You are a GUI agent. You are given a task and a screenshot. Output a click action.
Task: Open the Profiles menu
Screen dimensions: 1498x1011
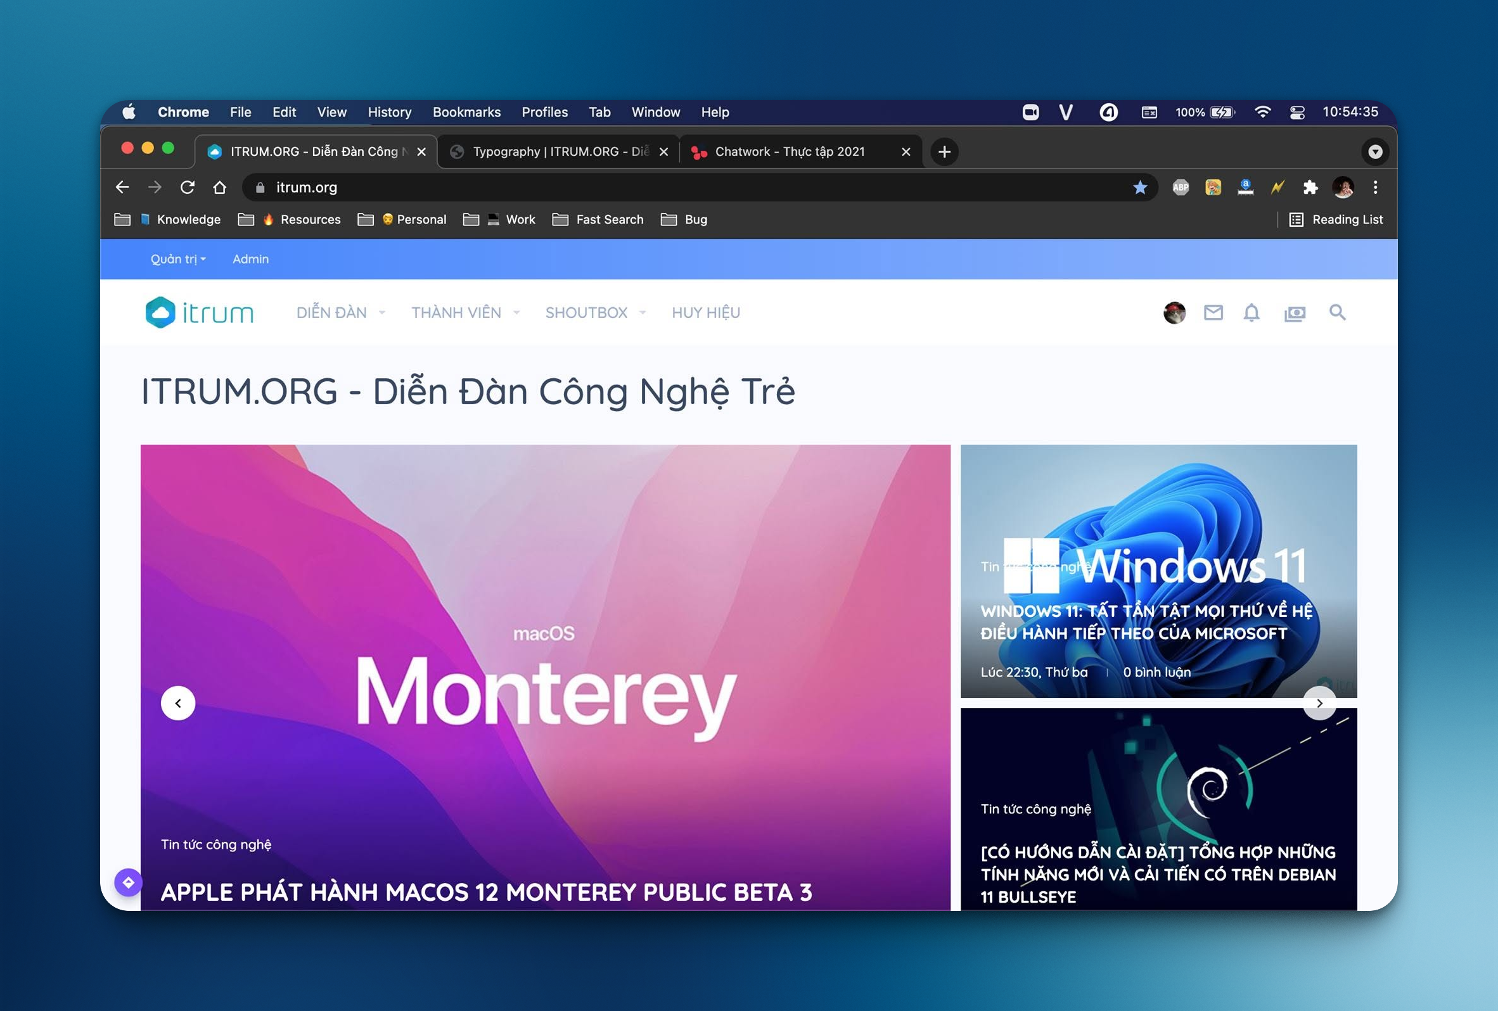coord(545,112)
